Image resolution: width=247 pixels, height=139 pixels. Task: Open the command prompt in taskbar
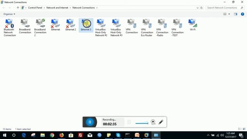click(128, 135)
